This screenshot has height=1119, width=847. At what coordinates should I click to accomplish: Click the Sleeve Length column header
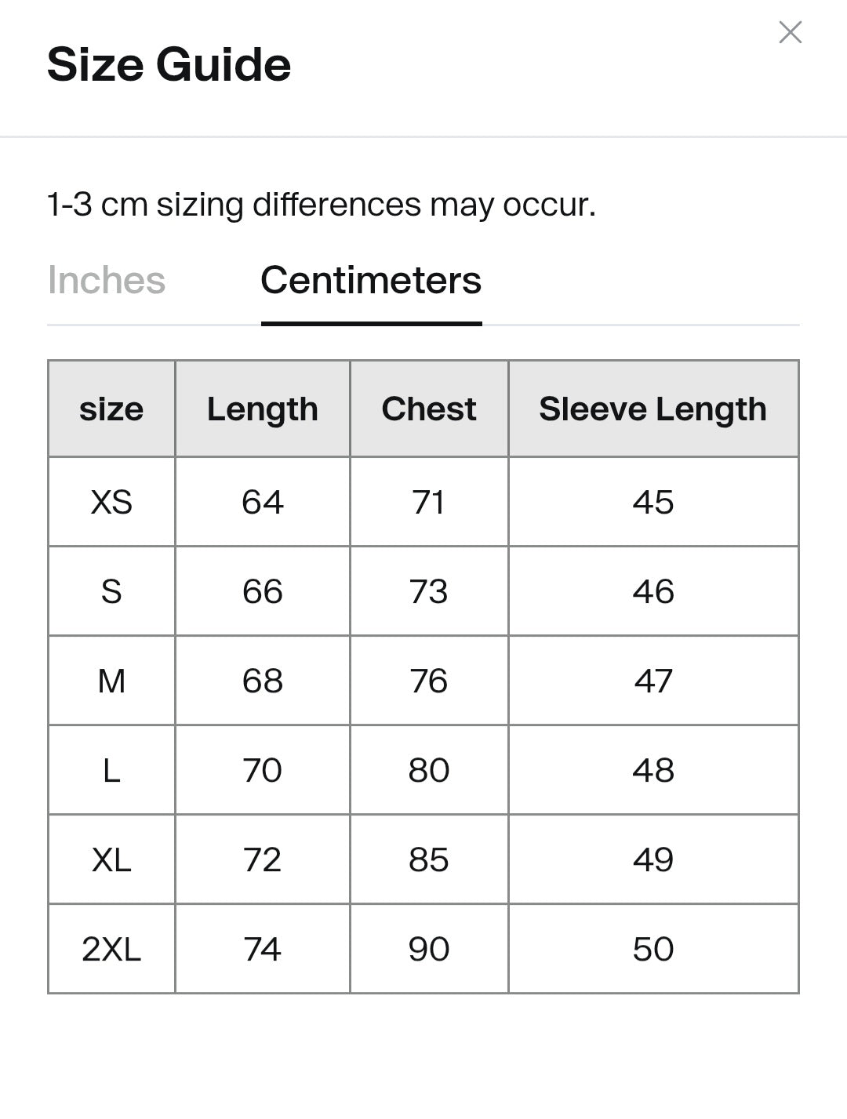[x=653, y=409]
